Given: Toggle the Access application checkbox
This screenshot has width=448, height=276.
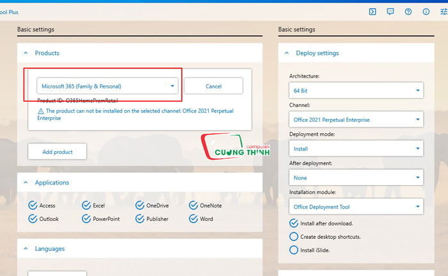Looking at the screenshot, I should coord(33,205).
